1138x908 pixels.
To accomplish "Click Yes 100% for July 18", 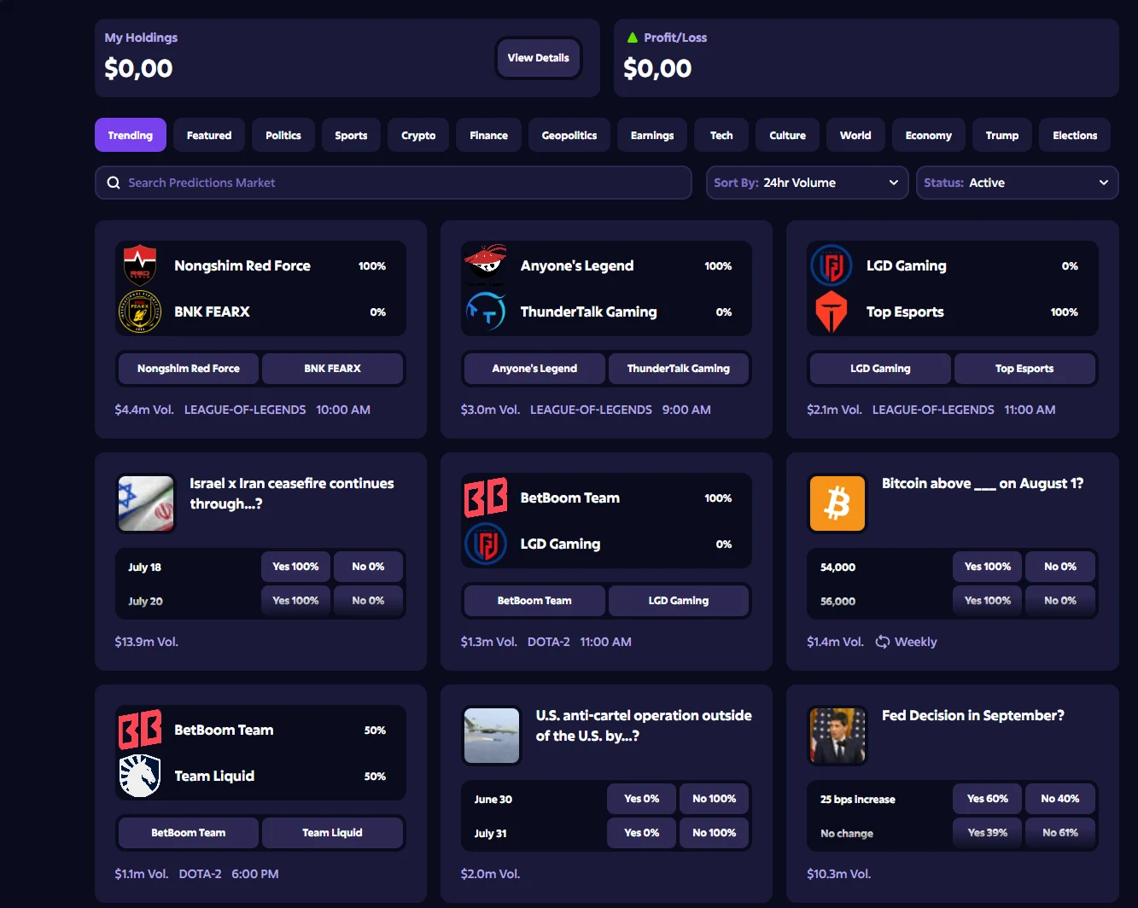I will click(295, 567).
